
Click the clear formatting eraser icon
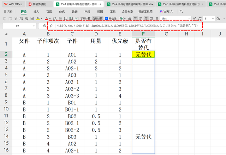tap(130, 18)
